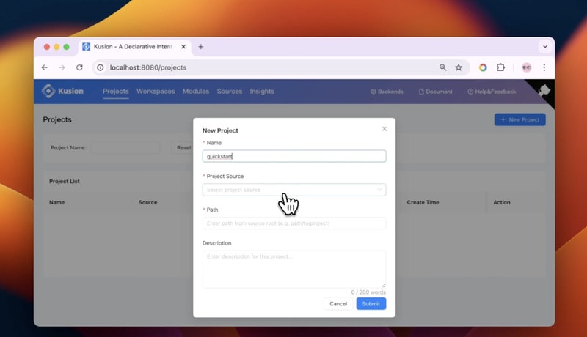Click the Kusion logo icon
The height and width of the screenshot is (337, 587).
click(48, 92)
